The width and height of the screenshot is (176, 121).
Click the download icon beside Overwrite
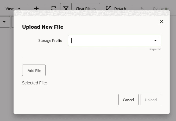coord(142,9)
